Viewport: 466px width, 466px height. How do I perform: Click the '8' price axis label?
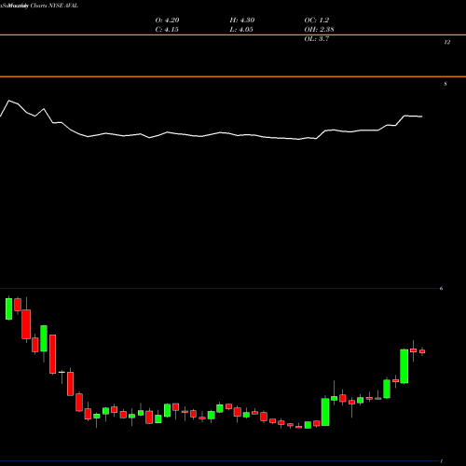(445, 84)
